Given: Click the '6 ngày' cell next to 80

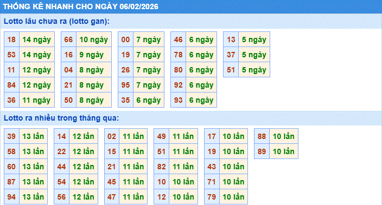Looking at the screenshot, I should [201, 70].
